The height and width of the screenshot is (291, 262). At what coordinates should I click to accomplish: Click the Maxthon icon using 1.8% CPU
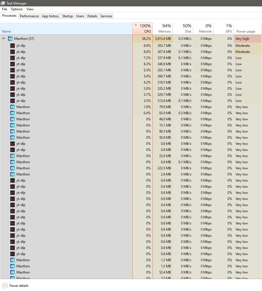13,107
